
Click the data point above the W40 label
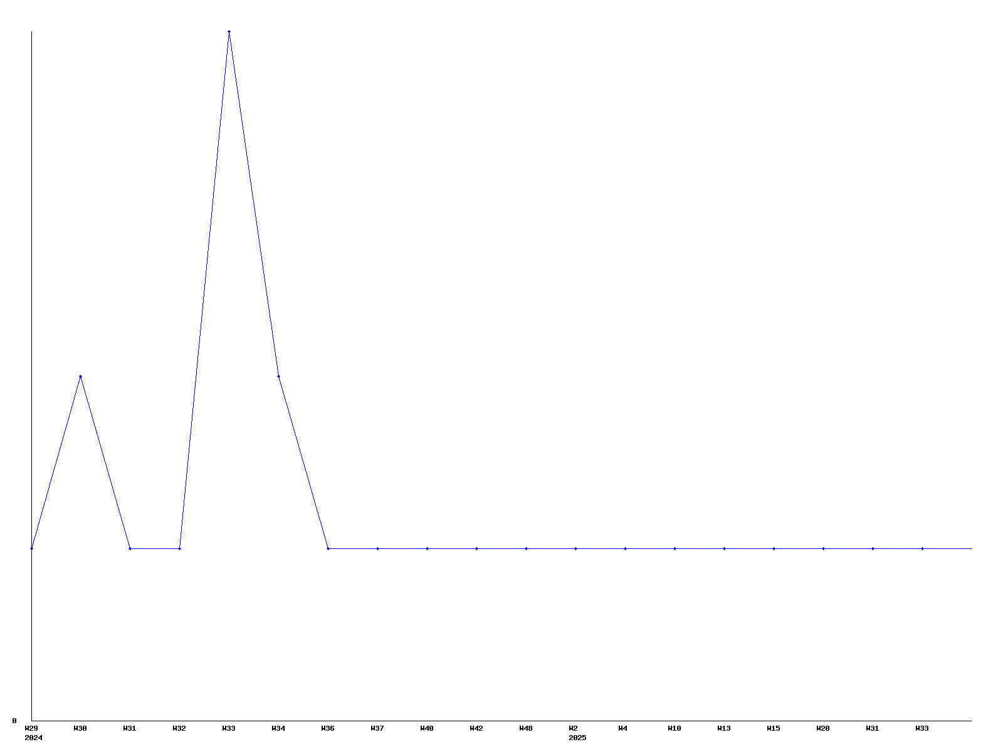tap(427, 548)
